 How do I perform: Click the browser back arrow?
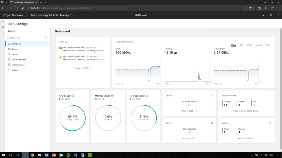pyautogui.click(x=3, y=8)
